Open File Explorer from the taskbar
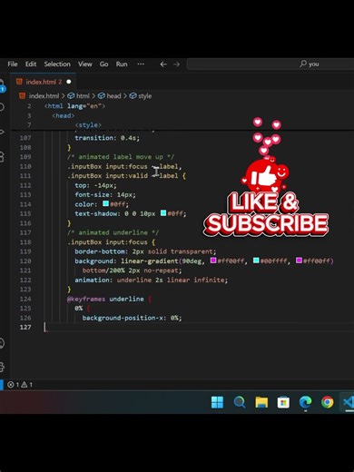This screenshot has height=472, width=354. tap(261, 402)
